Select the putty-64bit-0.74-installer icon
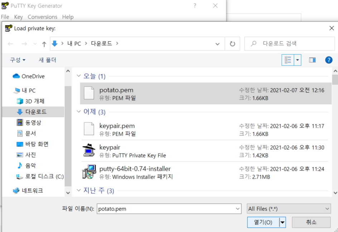 (x=89, y=172)
